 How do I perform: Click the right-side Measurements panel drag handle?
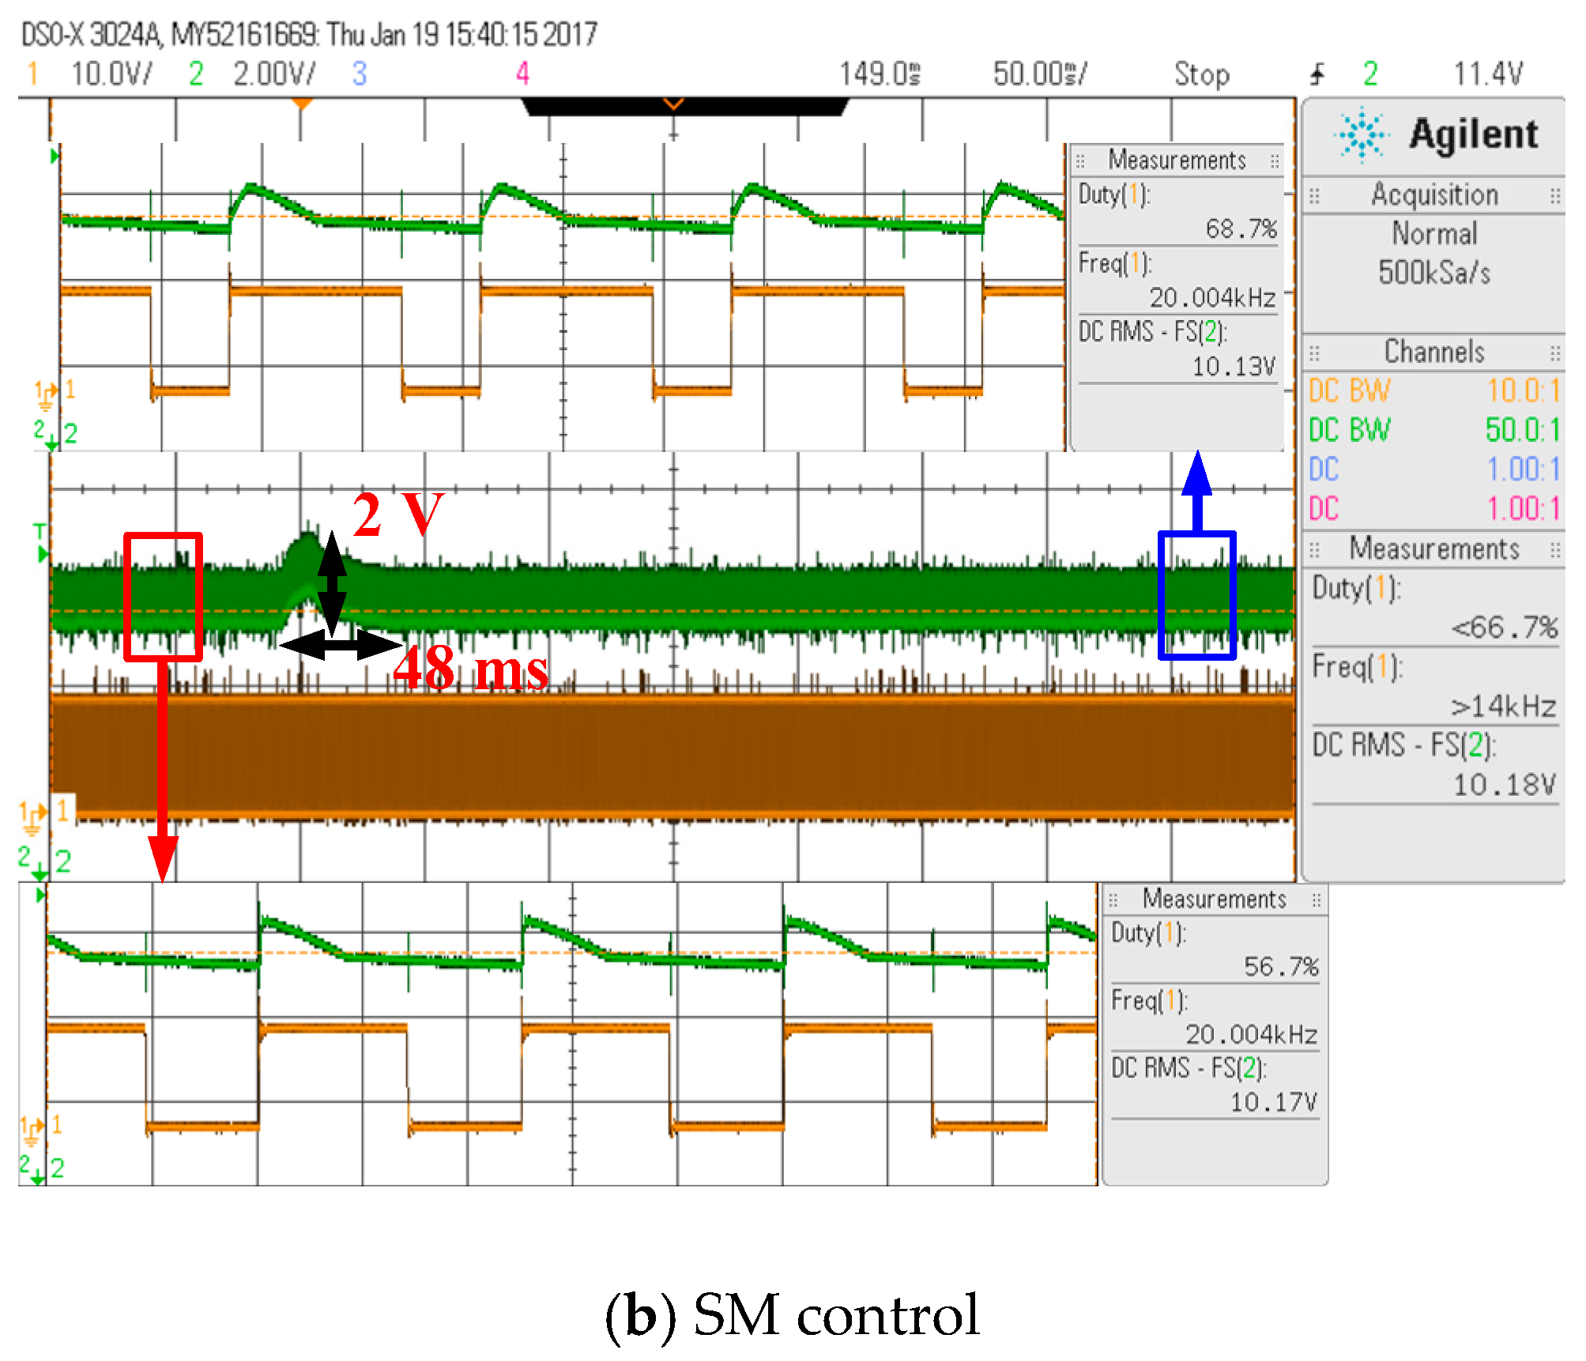[1554, 549]
